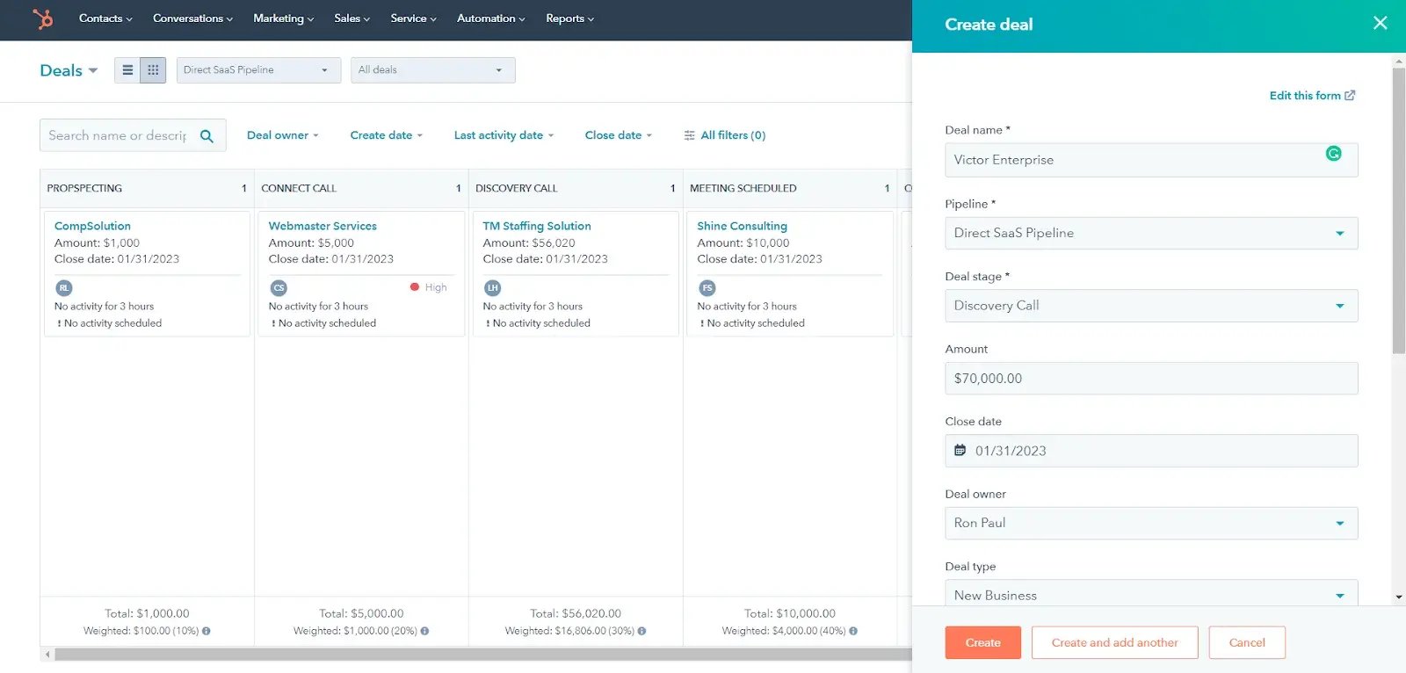Open the Deal stage dropdown
This screenshot has width=1406, height=673.
coord(1151,306)
